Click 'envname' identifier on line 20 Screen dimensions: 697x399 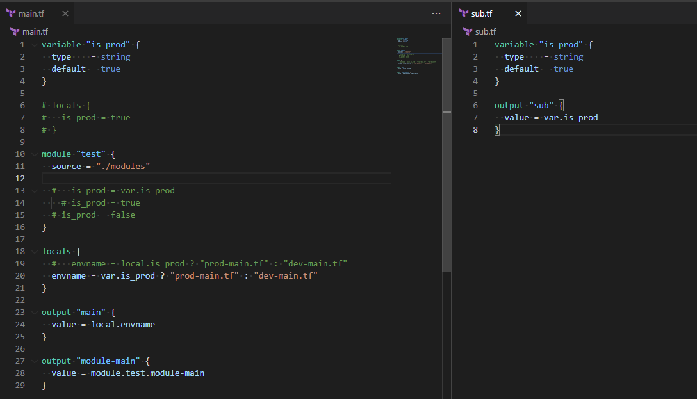click(x=69, y=275)
